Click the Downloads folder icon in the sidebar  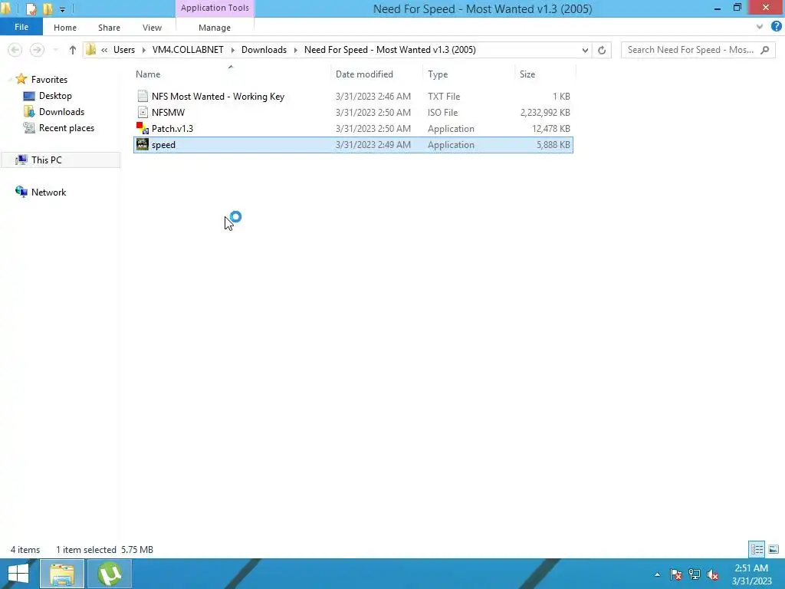29,112
